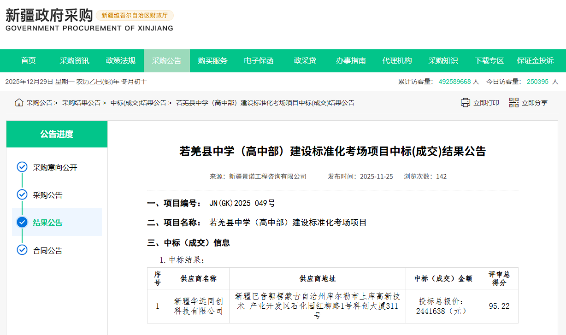Screen dimensions: 566x335
Task: Open the 下载专区 navigation menu
Action: click(489, 60)
